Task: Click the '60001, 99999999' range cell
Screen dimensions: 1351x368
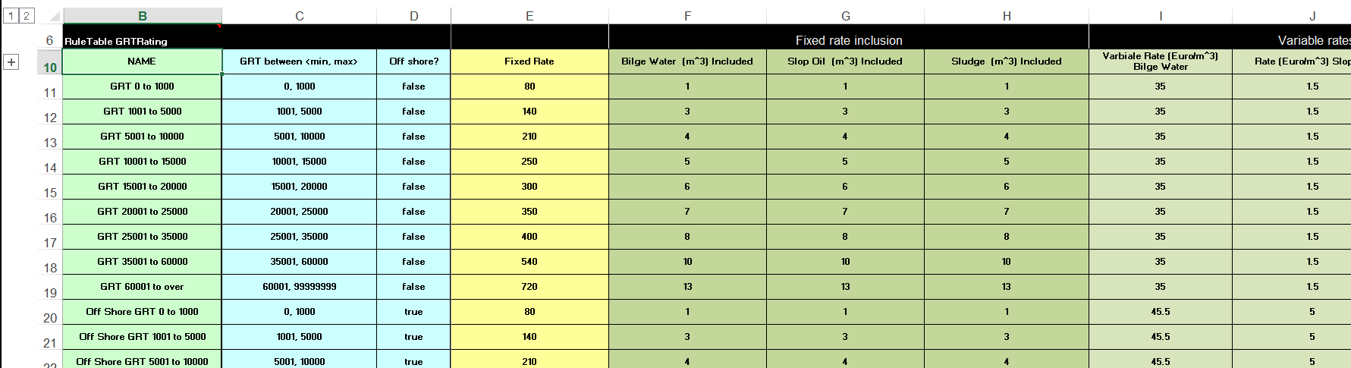Action: (x=300, y=287)
